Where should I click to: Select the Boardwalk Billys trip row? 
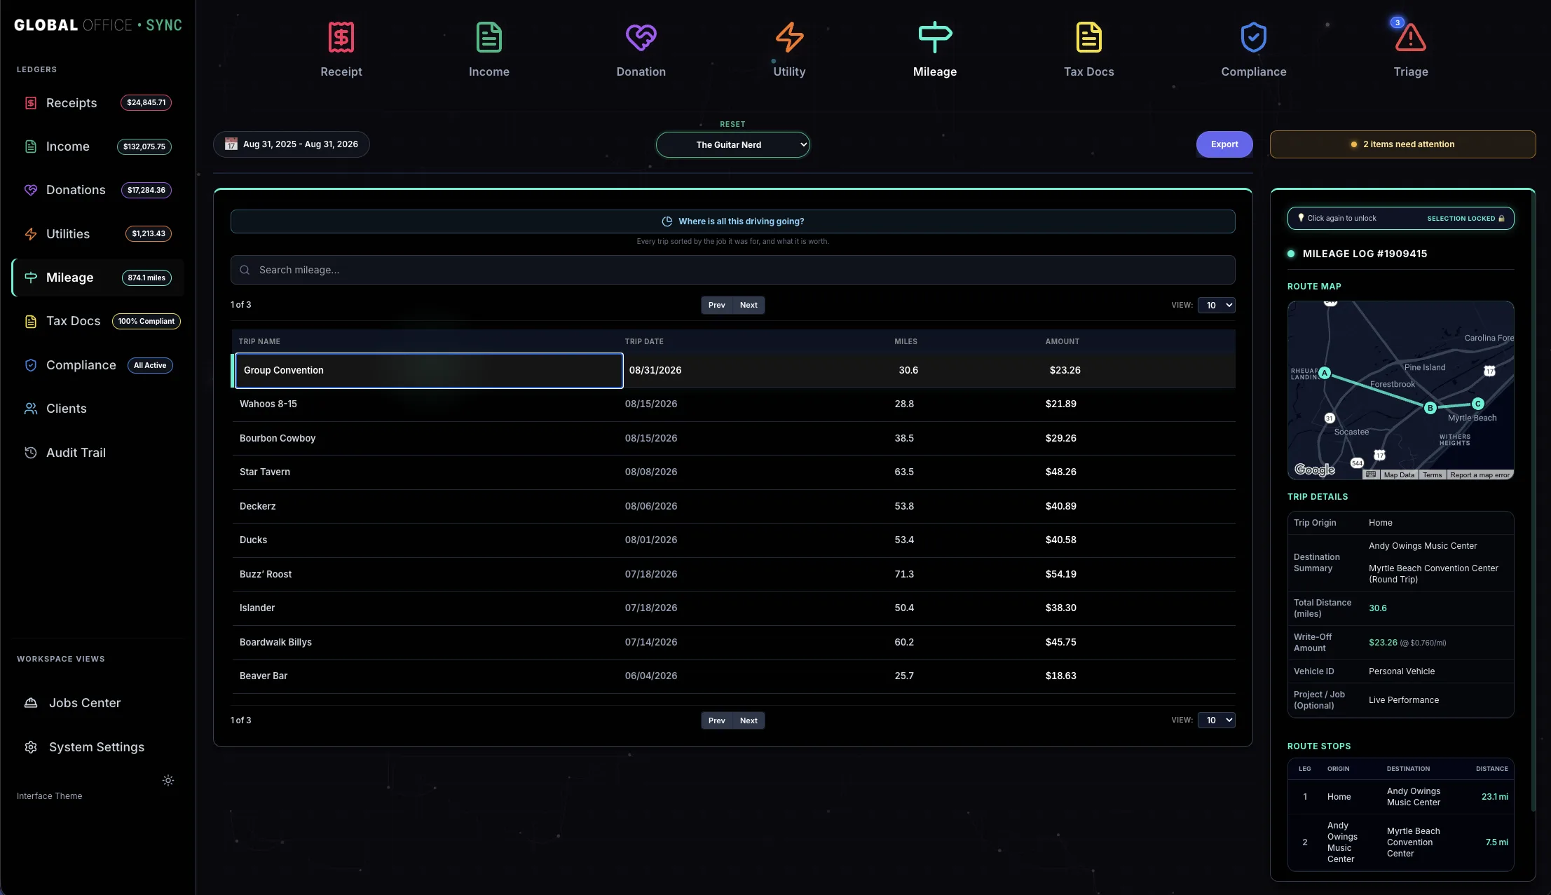(x=733, y=642)
